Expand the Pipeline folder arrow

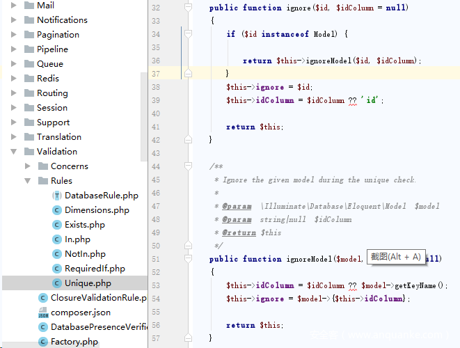click(x=13, y=49)
